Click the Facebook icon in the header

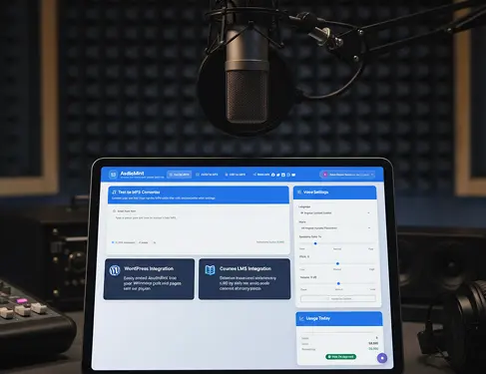coord(273,175)
